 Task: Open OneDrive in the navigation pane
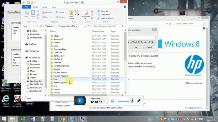[31, 44]
